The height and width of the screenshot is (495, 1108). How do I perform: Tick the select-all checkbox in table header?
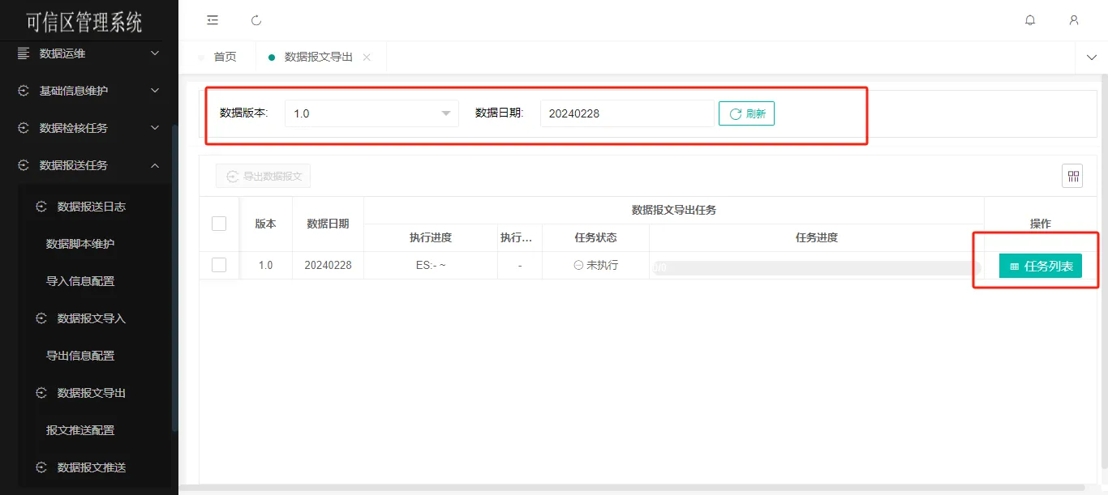point(219,224)
